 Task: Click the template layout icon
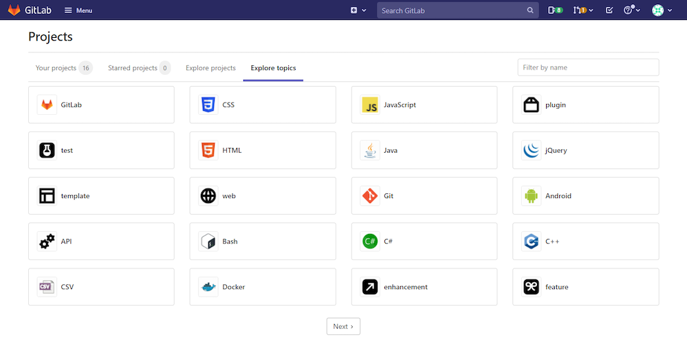coord(47,196)
